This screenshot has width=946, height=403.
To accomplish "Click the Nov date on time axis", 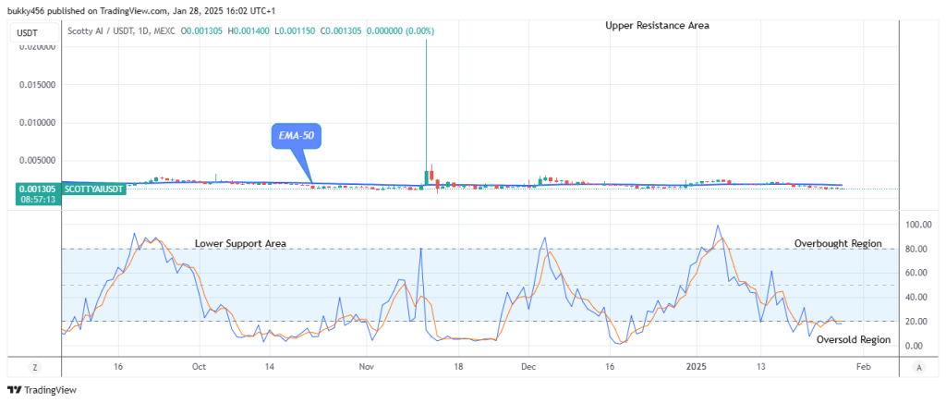I will click(366, 367).
